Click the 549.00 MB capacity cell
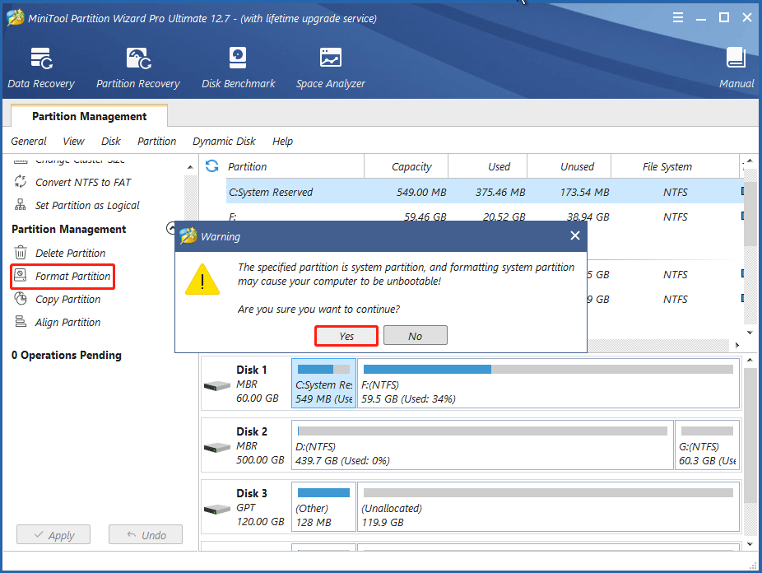The height and width of the screenshot is (573, 762). (x=420, y=192)
